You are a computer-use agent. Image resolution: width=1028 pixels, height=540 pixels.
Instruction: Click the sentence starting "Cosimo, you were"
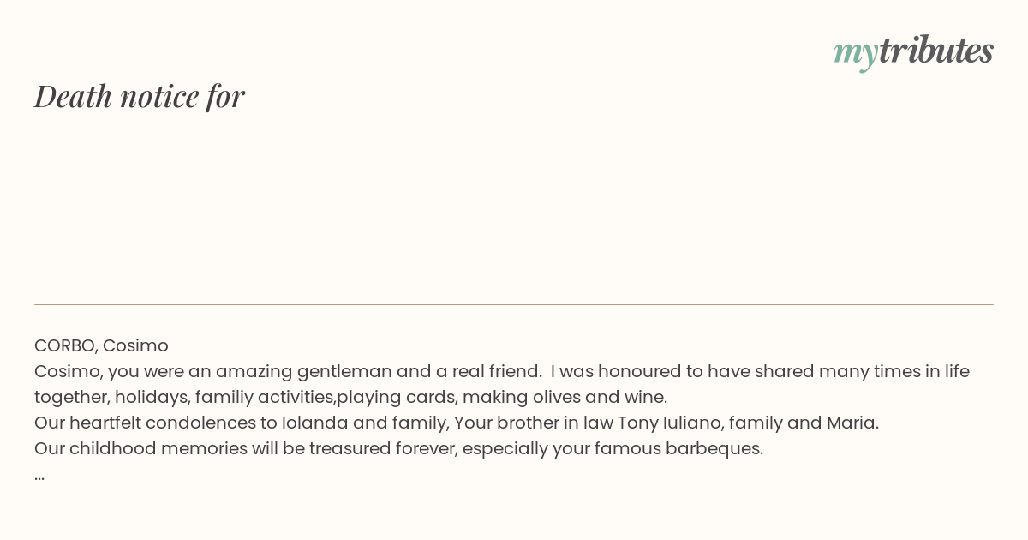click(288, 371)
